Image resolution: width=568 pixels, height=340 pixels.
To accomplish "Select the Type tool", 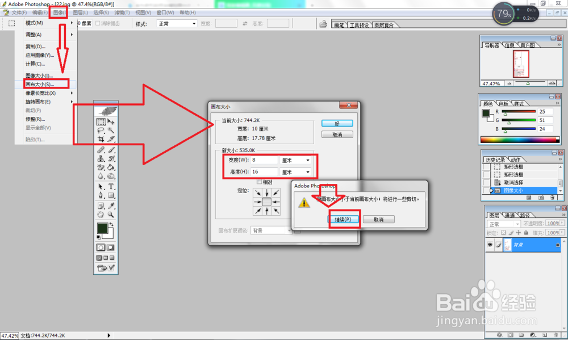I will click(x=111, y=187).
